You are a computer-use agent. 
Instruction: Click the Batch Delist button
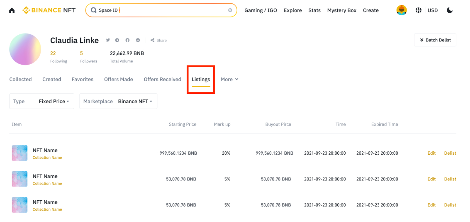click(435, 40)
